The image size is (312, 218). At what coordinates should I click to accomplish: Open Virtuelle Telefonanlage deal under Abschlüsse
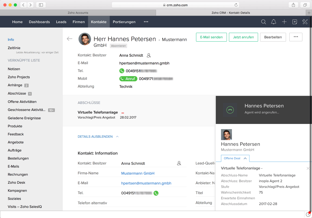pyautogui.click(x=98, y=112)
